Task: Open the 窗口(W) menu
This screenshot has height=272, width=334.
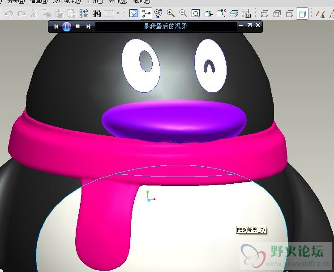Action: coord(118,1)
